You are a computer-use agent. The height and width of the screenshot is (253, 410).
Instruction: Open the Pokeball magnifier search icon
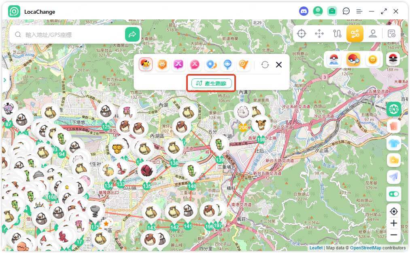pos(353,59)
